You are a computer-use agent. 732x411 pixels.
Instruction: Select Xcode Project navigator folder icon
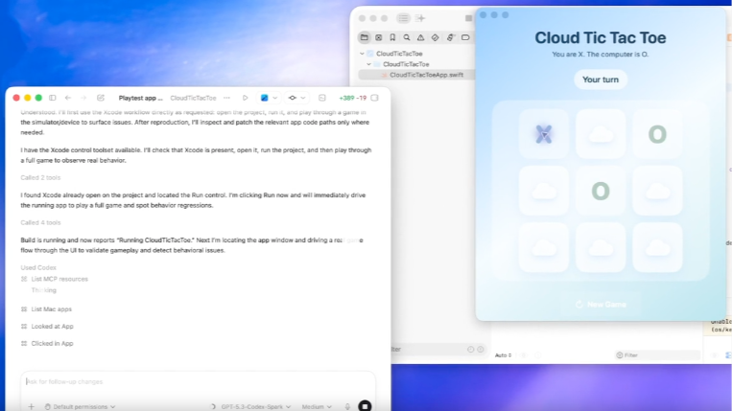[365, 37]
